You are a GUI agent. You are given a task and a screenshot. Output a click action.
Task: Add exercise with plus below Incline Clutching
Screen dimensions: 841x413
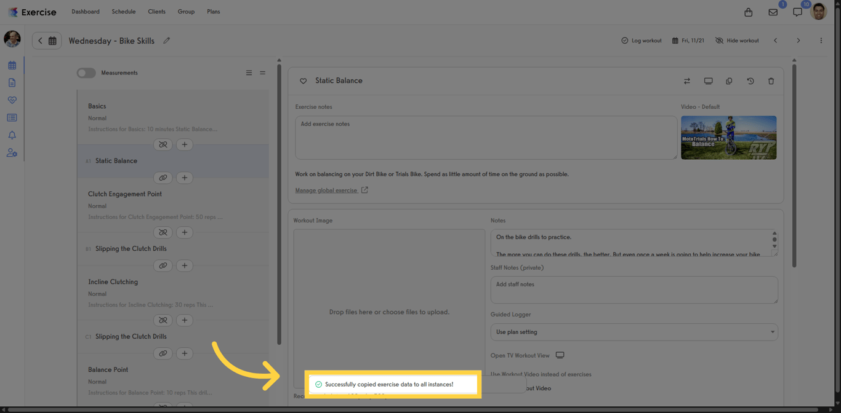pyautogui.click(x=185, y=320)
